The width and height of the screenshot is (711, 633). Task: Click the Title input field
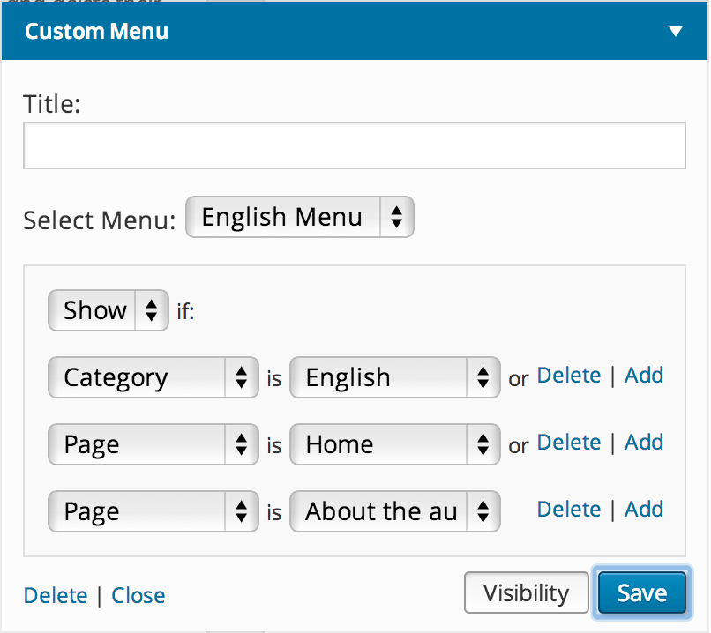pos(354,145)
